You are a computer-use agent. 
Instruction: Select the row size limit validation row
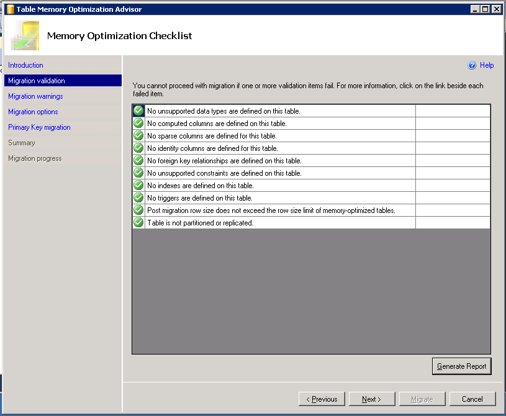pos(271,210)
